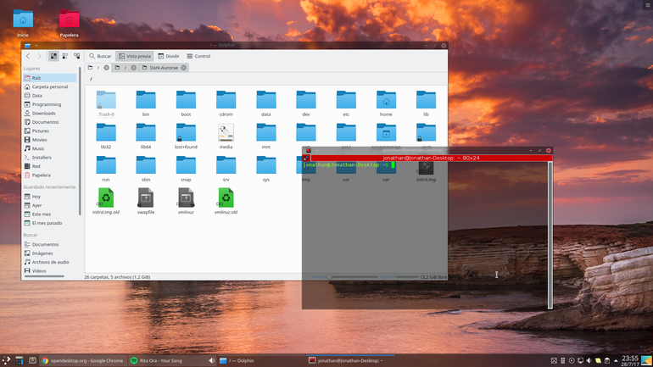653x367 pixels.
Task: Switch to the Dark-Aurorae tab
Action: coord(164,68)
